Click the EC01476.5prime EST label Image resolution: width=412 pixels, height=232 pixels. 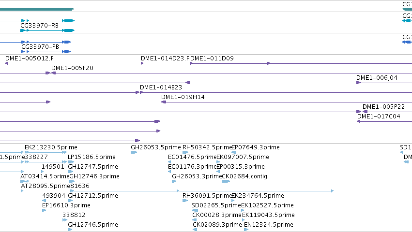(192, 157)
